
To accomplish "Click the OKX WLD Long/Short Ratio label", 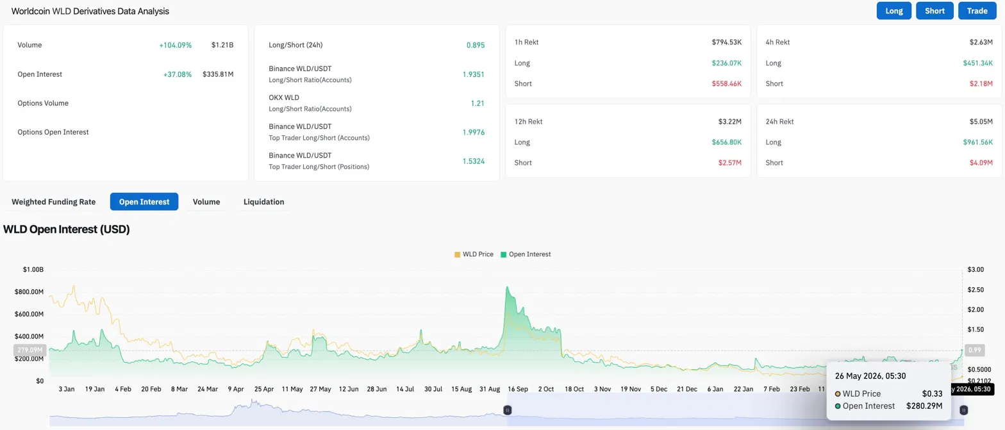I will point(310,103).
